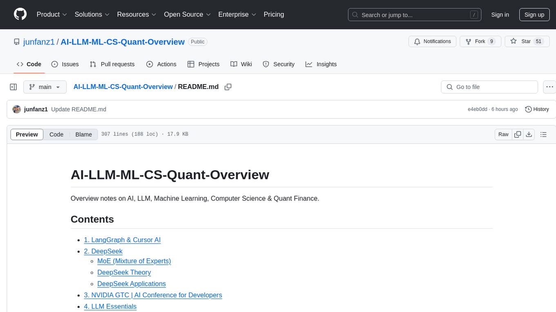
Task: Download the raw file
Action: pyautogui.click(x=529, y=134)
